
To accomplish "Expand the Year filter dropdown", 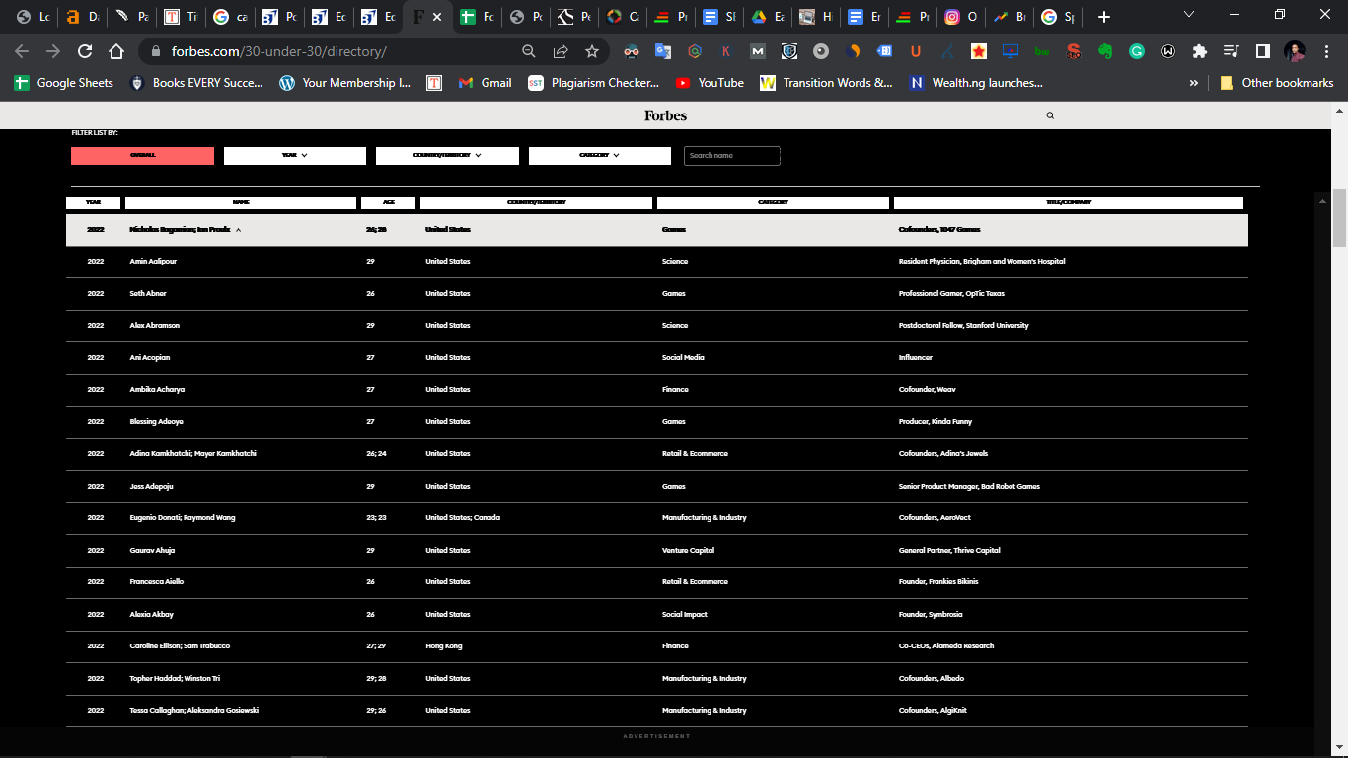I will pos(295,156).
